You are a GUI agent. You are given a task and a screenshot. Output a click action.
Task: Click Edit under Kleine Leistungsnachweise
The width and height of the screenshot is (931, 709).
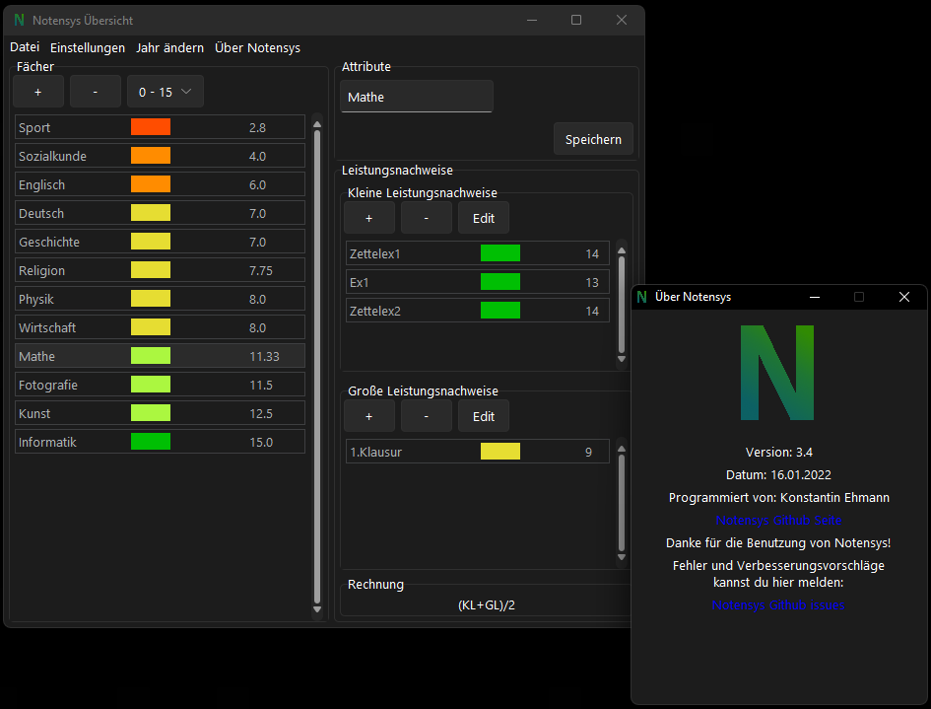point(484,218)
